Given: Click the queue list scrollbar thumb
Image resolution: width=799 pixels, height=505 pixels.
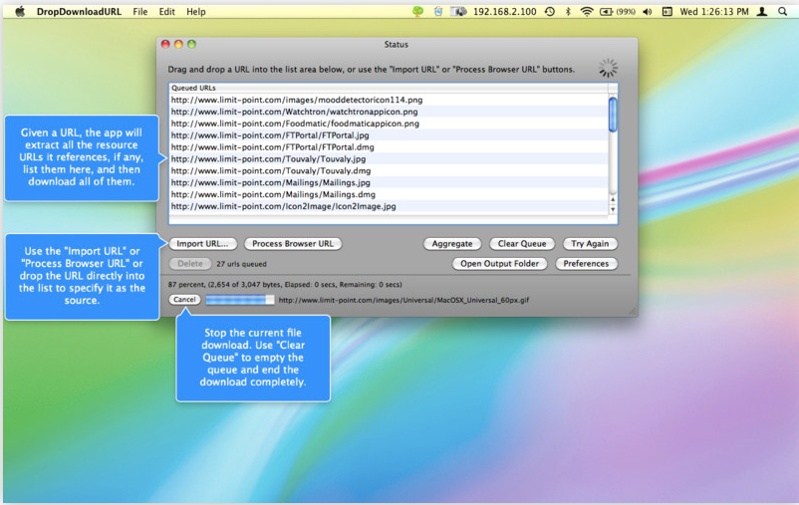Looking at the screenshot, I should [x=613, y=114].
